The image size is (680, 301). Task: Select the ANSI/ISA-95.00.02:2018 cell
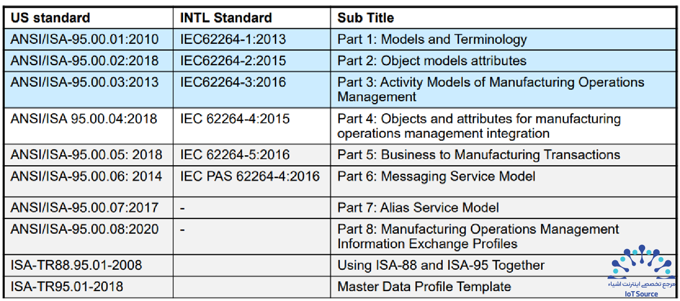(89, 61)
